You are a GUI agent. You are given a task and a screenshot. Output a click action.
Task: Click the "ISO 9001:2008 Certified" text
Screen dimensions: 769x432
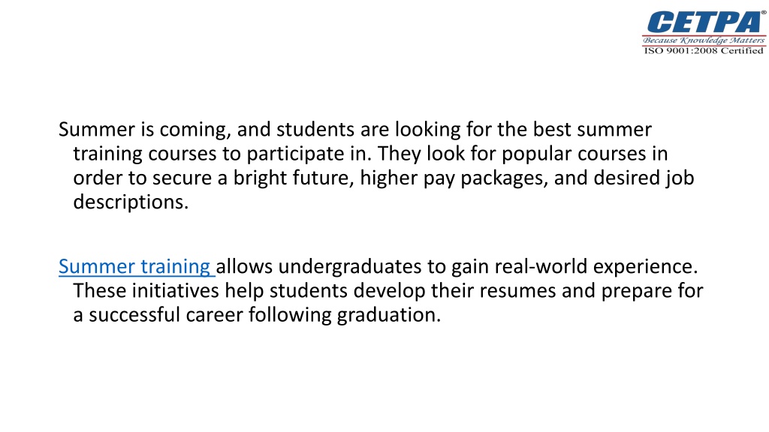click(704, 50)
